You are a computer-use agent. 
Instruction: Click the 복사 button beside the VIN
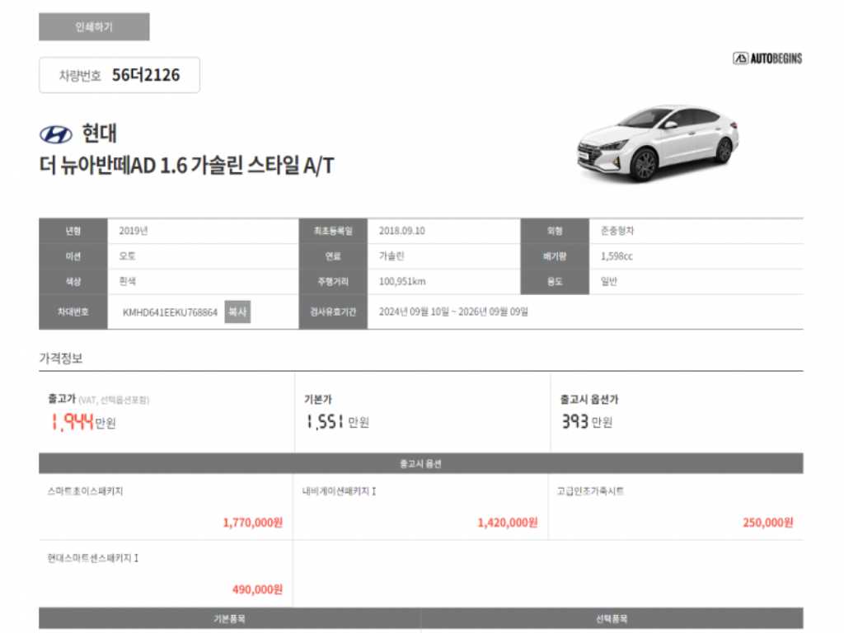237,312
